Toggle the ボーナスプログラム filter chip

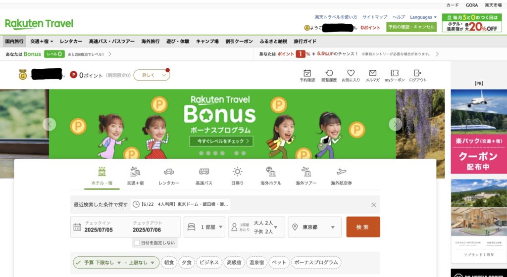pos(316,263)
